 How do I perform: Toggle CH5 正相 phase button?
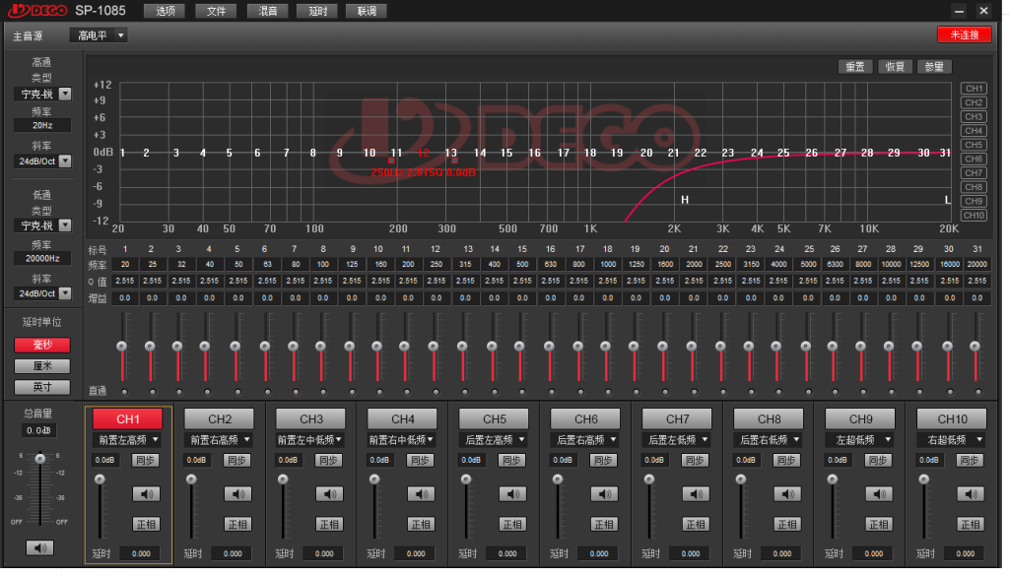[x=512, y=525]
